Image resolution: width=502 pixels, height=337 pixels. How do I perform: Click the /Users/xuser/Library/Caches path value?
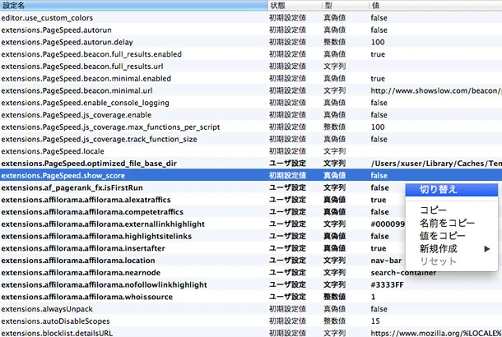(436, 164)
